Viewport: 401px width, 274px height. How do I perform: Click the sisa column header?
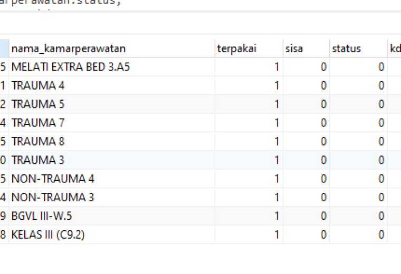(306, 48)
